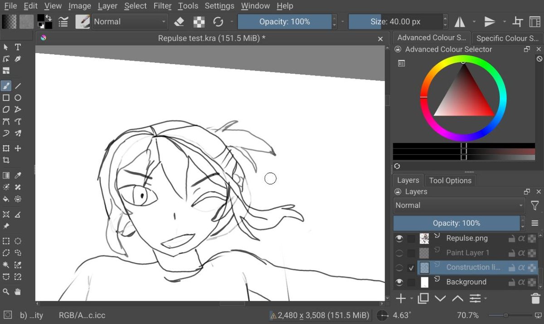Uncheck the Construction lines layer checkbox

click(411, 267)
